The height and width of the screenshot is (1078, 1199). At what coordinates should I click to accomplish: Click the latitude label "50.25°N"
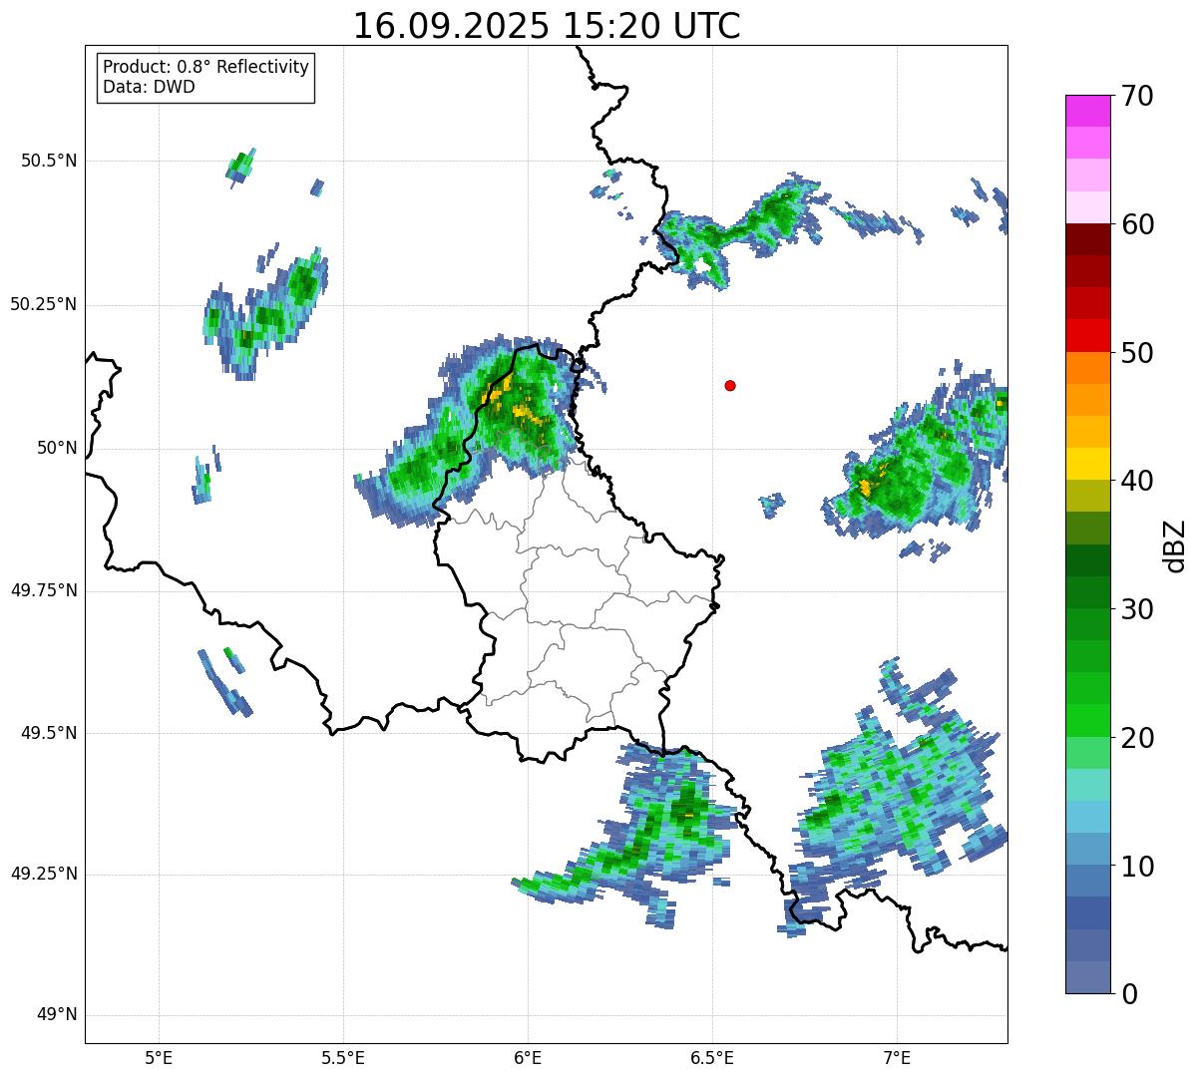[x=44, y=304]
